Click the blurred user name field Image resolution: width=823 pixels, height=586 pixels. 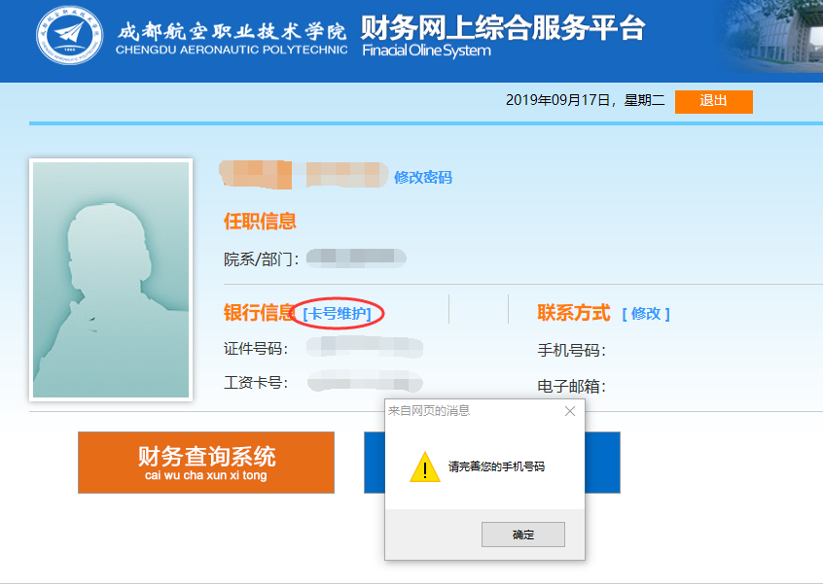[x=304, y=175]
